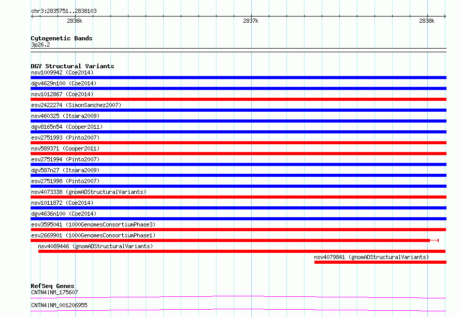This screenshot has height=317, width=461.
Task: Open gene label CNTN4|NM_175607
Action: (x=54, y=292)
